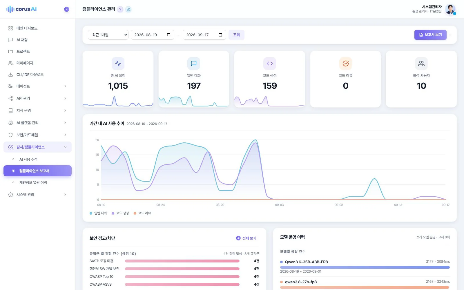Expand the AI 플랫폼 관리 menu chevron
The height and width of the screenshot is (290, 464).
(65, 123)
